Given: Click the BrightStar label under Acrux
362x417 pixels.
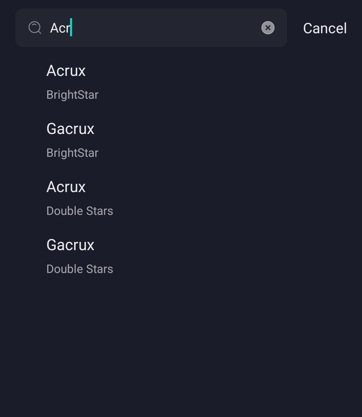Looking at the screenshot, I should point(72,95).
